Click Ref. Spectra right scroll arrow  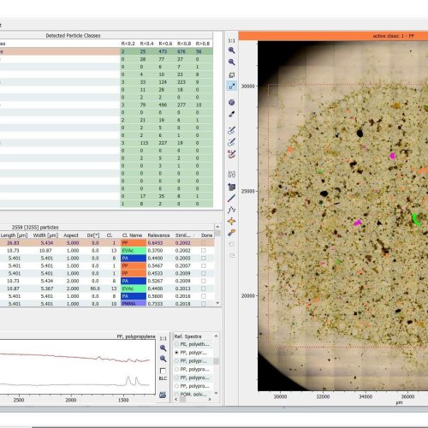point(210,400)
